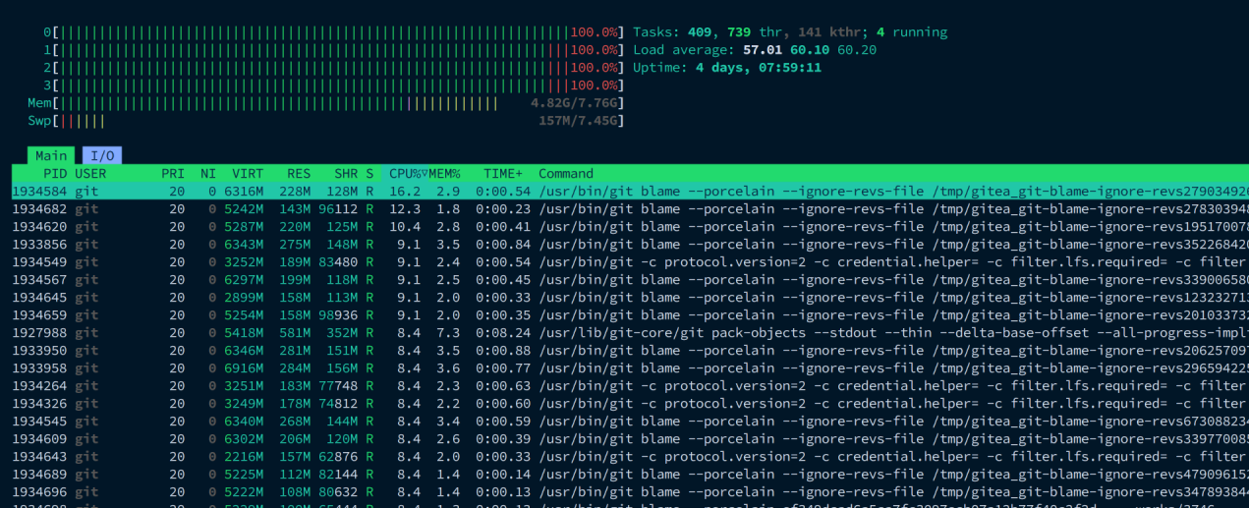
Task: Click the 6916M VIRT value
Action: click(x=244, y=367)
